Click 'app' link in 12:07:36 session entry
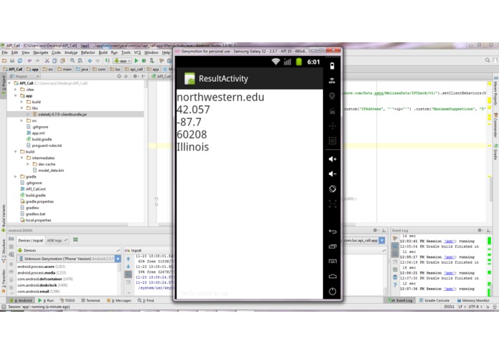Image resolution: width=499 pixels, height=354 pixels. (449, 289)
